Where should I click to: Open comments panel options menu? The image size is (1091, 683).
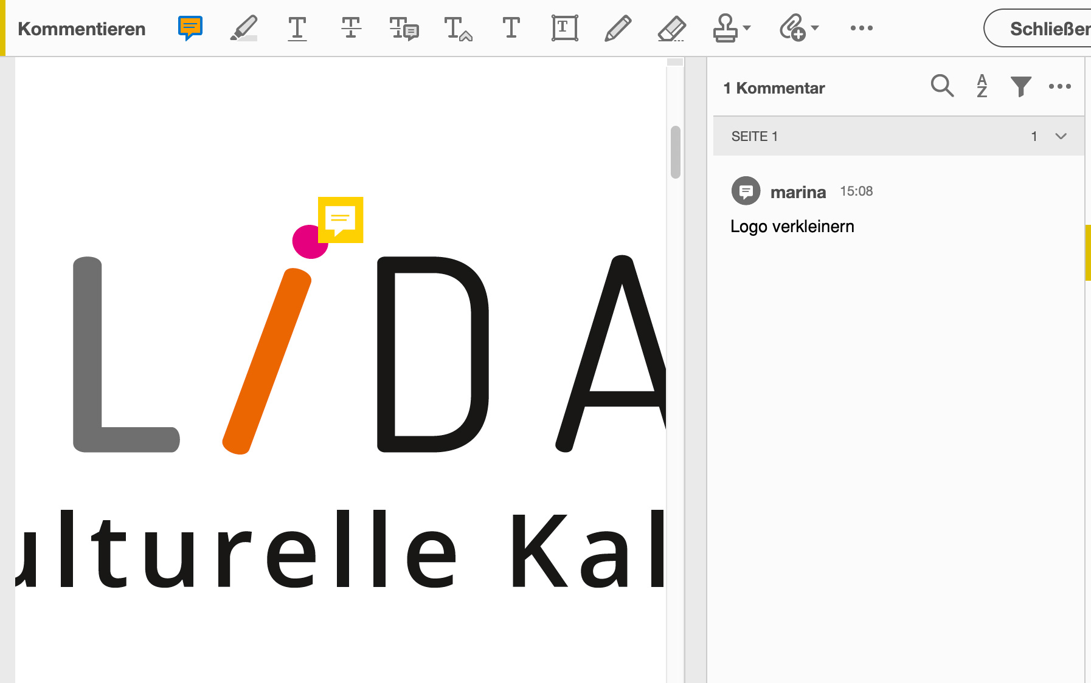click(x=1059, y=87)
